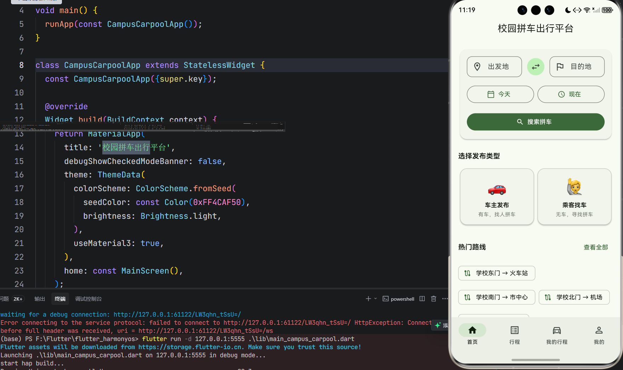Switch to the 输出 (Output) panel tab

coord(40,299)
